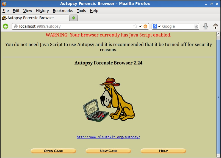
Task: Click the green back arrow button
Action: (5, 26)
